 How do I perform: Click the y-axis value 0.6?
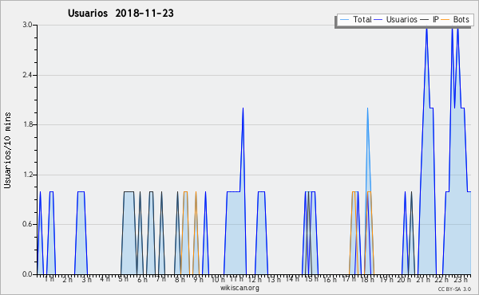coord(27,225)
